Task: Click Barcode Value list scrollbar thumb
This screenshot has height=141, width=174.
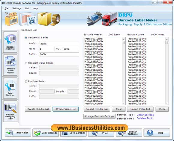Action: click(167, 43)
